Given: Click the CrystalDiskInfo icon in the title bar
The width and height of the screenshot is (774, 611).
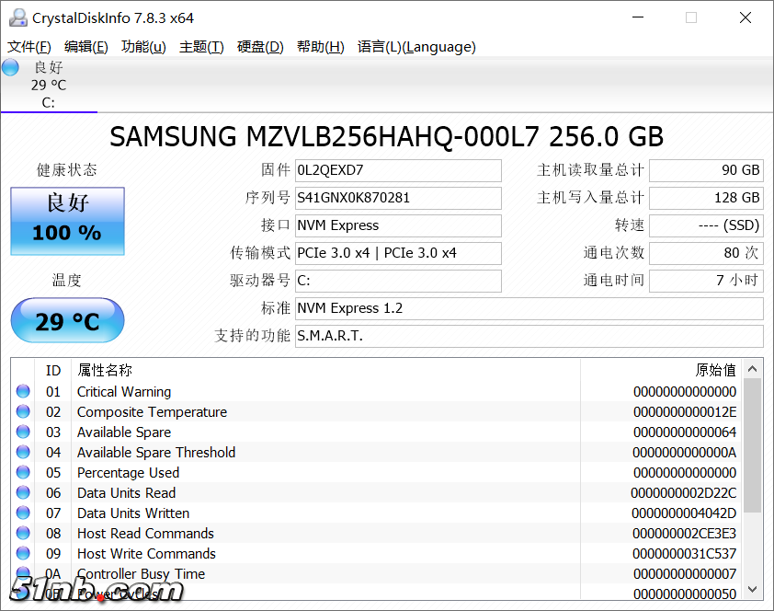Looking at the screenshot, I should pyautogui.click(x=19, y=17).
